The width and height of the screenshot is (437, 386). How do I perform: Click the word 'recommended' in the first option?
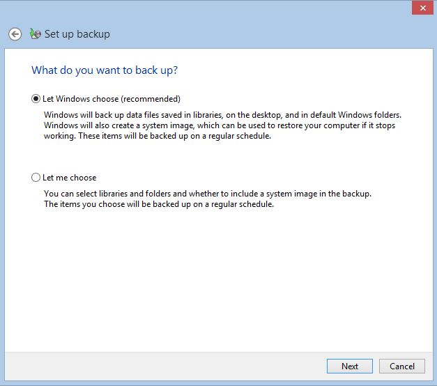(151, 99)
